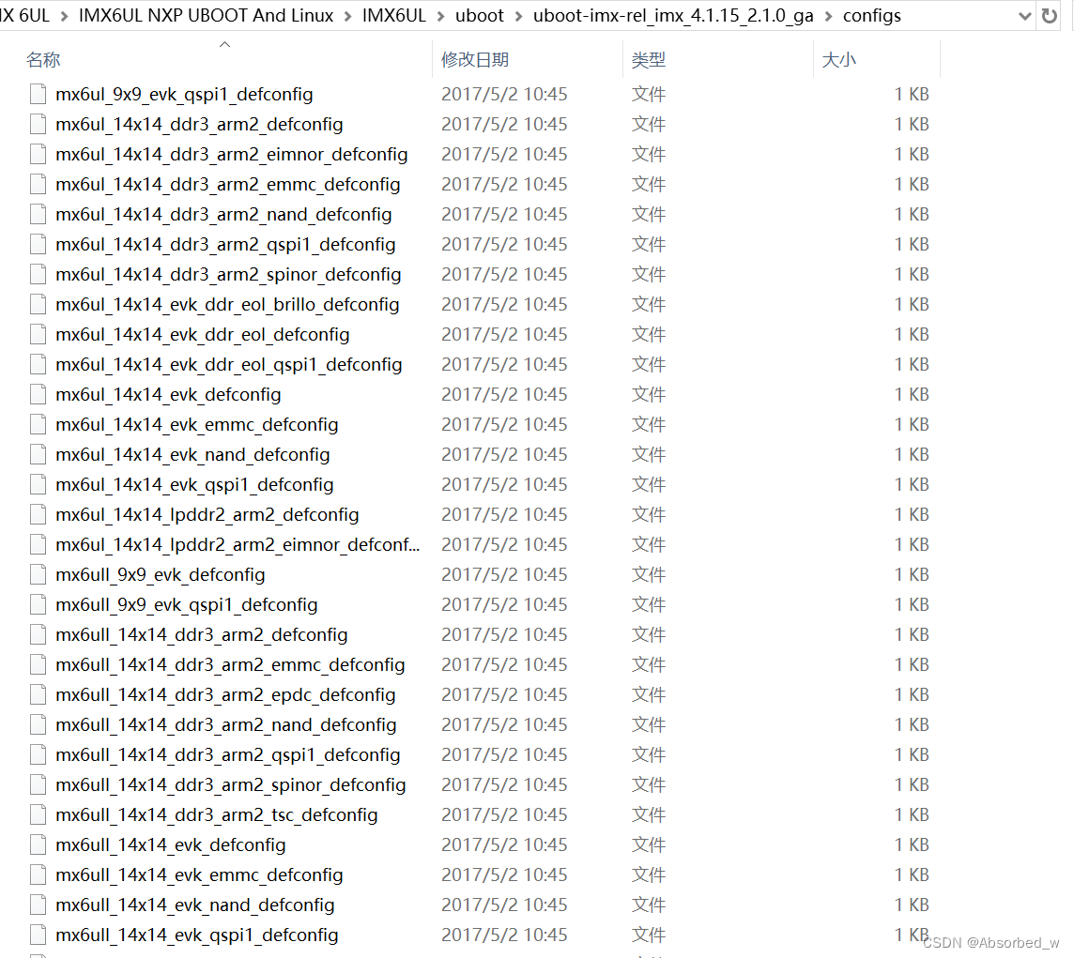
Task: Click file icon of mx6ul_14x14_ddr3_arm2_spinor_defconfig
Action: tap(38, 275)
